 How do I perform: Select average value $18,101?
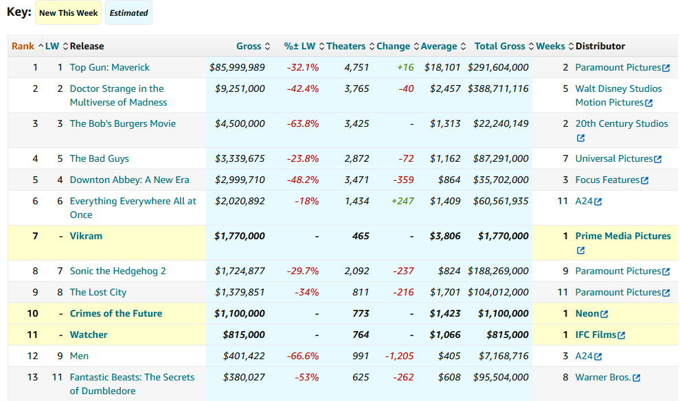(442, 67)
